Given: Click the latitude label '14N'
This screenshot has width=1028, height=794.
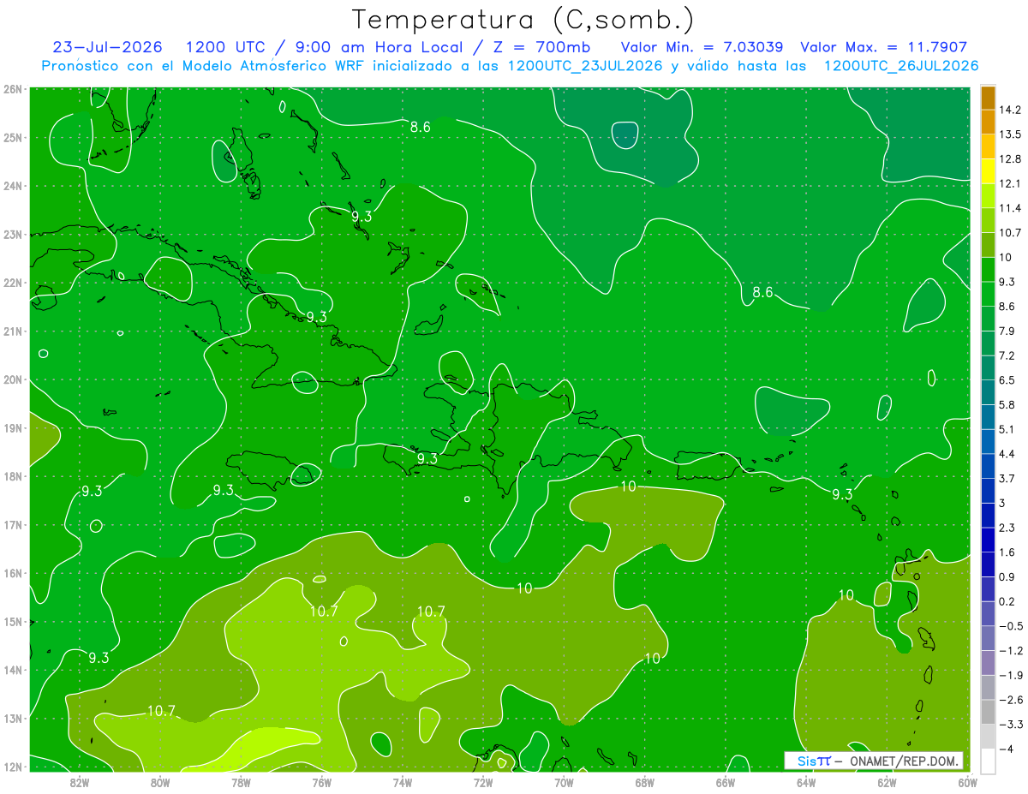Looking at the screenshot, I should pos(13,670).
